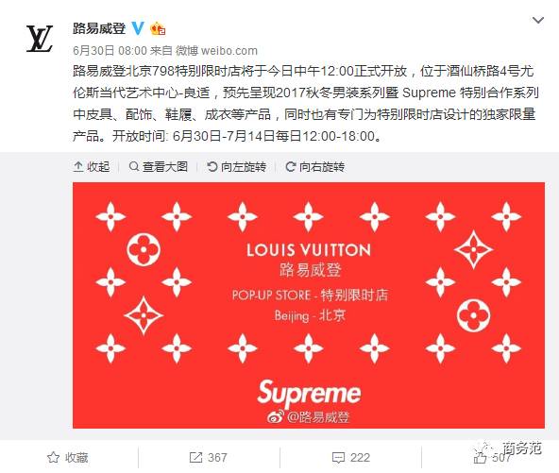Open the post options chevron menu
This screenshot has width=559, height=473.
pyautogui.click(x=537, y=21)
